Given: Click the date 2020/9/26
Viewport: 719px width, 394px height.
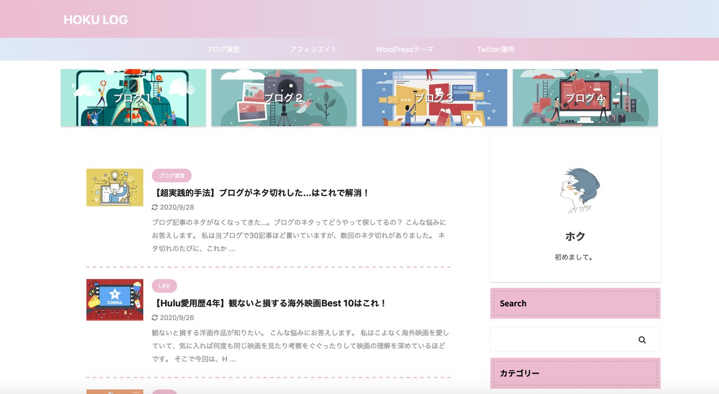Looking at the screenshot, I should [177, 317].
